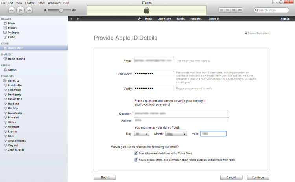Focus the Search Store box
This screenshot has height=182, width=295.
pos(271,10)
